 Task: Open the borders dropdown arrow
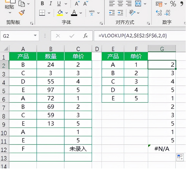coord(49,13)
